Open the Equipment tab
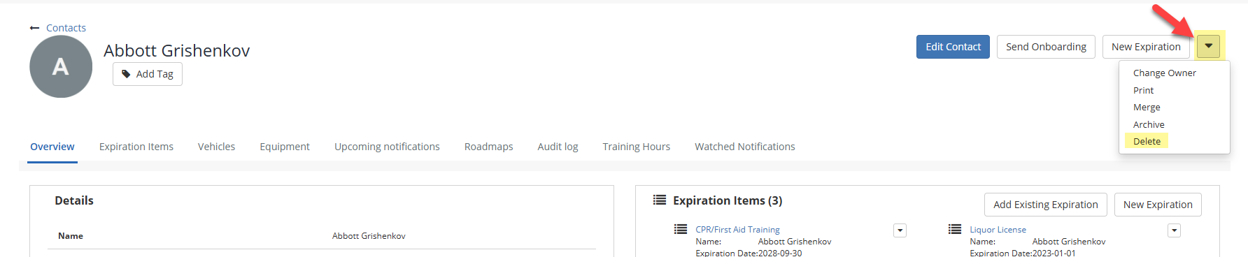Image resolution: width=1248 pixels, height=257 pixels. click(x=285, y=147)
